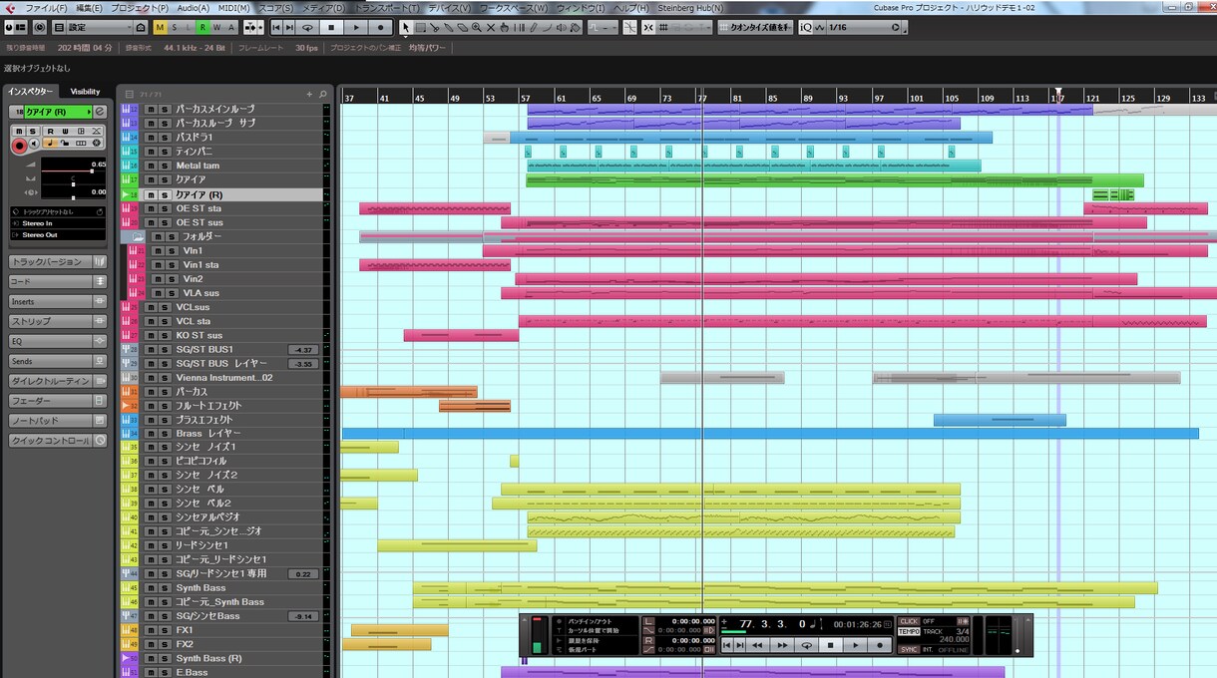Open the MIDI(M) menu
The height and width of the screenshot is (678, 1217).
(x=233, y=7)
